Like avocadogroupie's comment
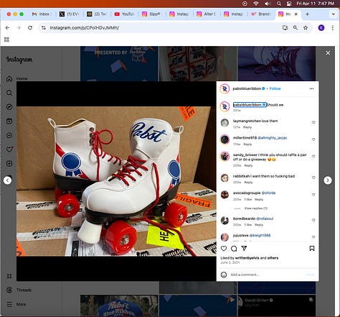 coord(313,195)
